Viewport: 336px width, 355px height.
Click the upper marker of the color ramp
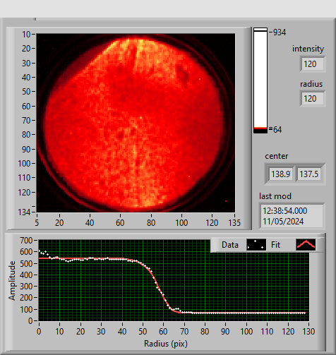[x=260, y=30]
